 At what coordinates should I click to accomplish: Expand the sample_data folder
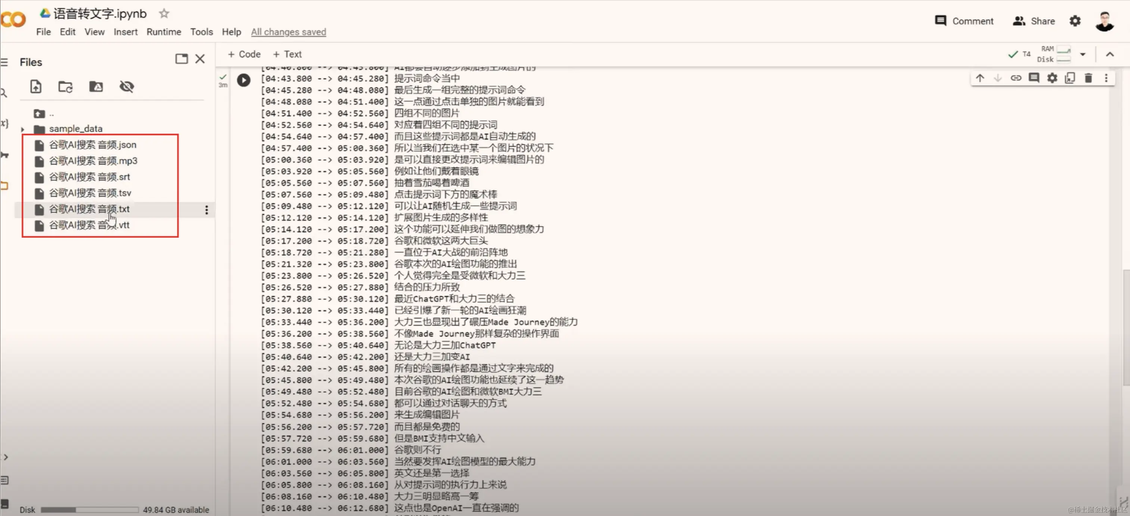coord(23,129)
